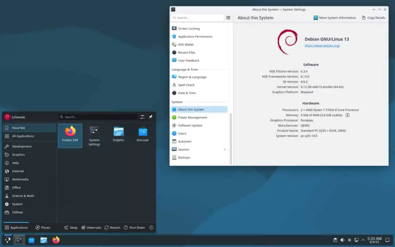
Task: Click the memory usage info toggle
Action: (347, 115)
